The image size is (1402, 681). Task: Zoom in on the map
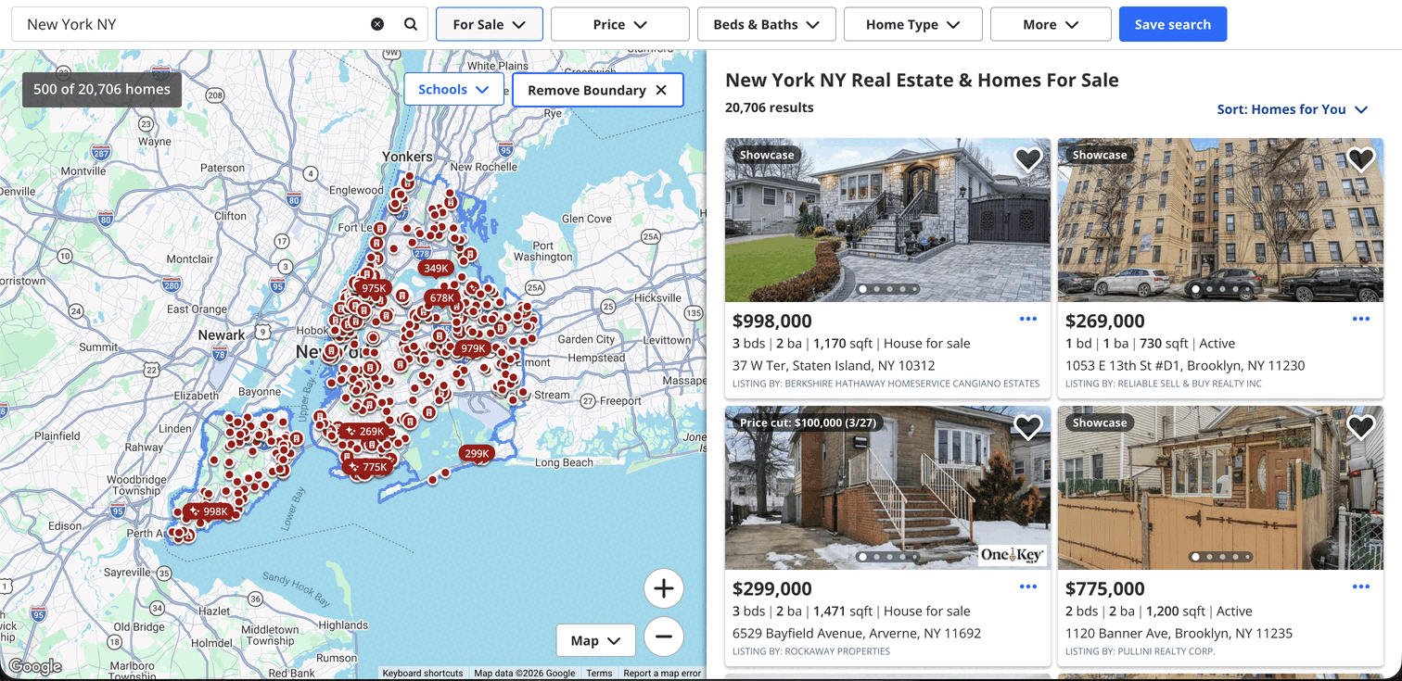pyautogui.click(x=663, y=588)
